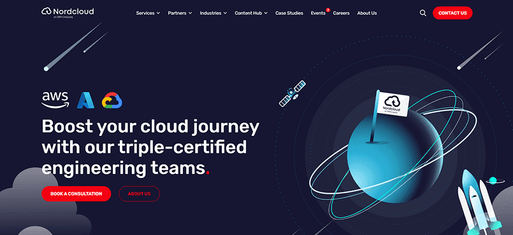Go to the Events page
This screenshot has height=235, width=513.
tap(318, 13)
